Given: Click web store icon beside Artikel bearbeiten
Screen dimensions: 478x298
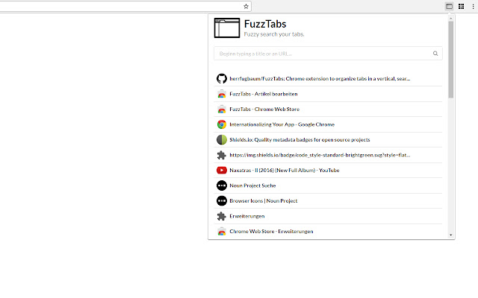Looking at the screenshot, I should coord(222,94).
